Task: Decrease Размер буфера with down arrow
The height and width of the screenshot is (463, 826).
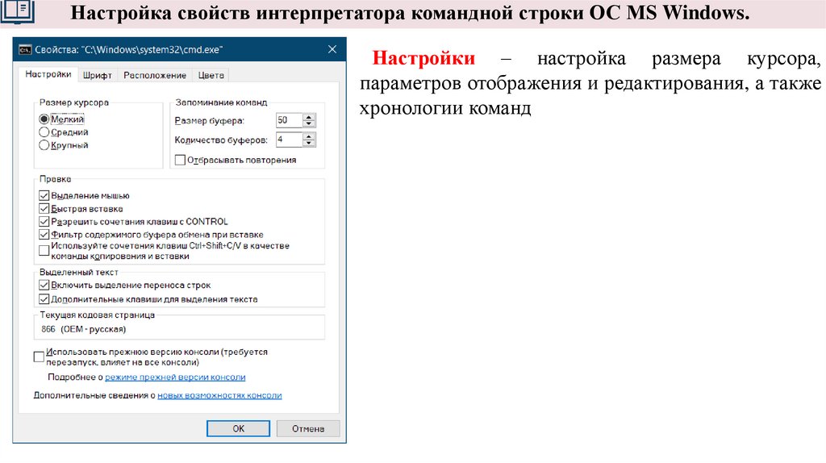Action: tap(309, 123)
